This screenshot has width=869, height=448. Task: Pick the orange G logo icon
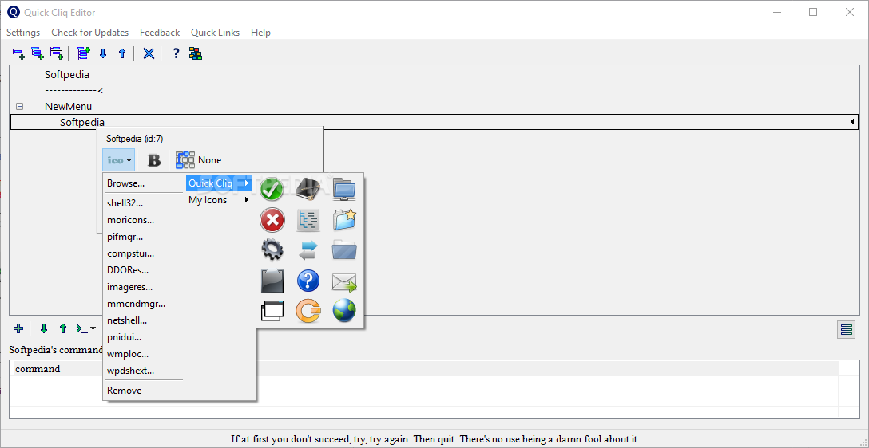click(308, 311)
